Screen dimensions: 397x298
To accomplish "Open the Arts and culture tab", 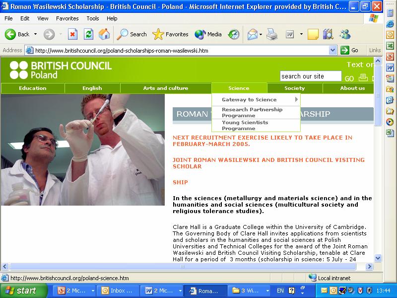I will [166, 88].
